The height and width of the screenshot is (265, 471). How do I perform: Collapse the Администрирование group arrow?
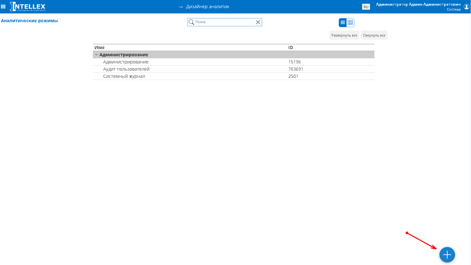point(96,55)
